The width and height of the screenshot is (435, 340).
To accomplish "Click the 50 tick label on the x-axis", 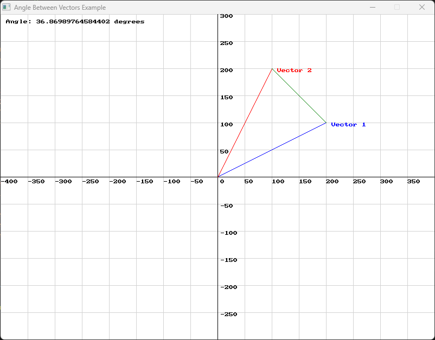I will [x=248, y=182].
